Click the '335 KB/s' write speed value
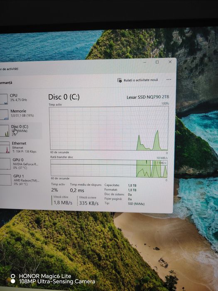This screenshot has height=291, width=218. tap(89, 203)
